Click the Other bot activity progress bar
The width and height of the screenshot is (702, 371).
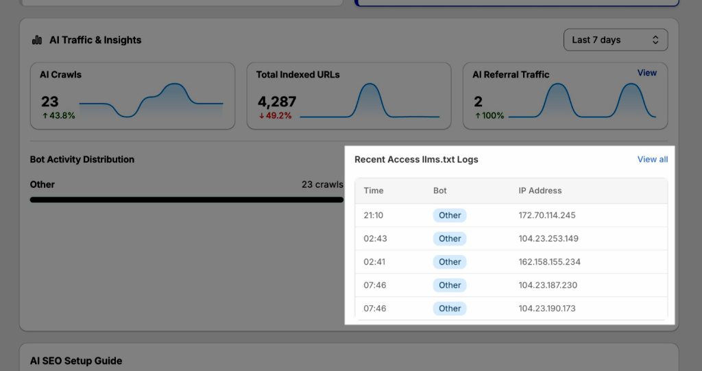(186, 200)
